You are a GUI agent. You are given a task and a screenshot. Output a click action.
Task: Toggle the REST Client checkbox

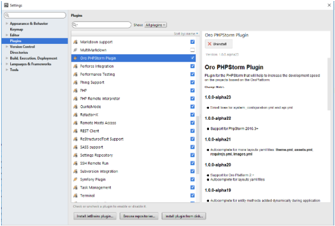193,131
